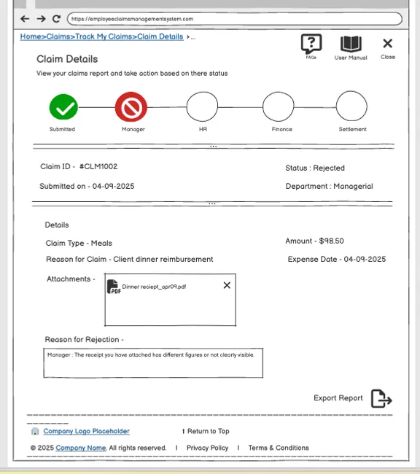This screenshot has height=474, width=420.
Task: Click the Status : Rejected text
Action: (x=315, y=168)
